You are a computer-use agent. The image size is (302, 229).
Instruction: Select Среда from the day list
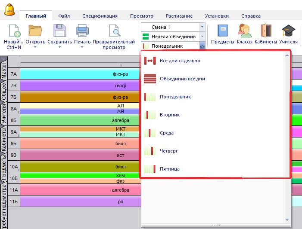pos(167,133)
